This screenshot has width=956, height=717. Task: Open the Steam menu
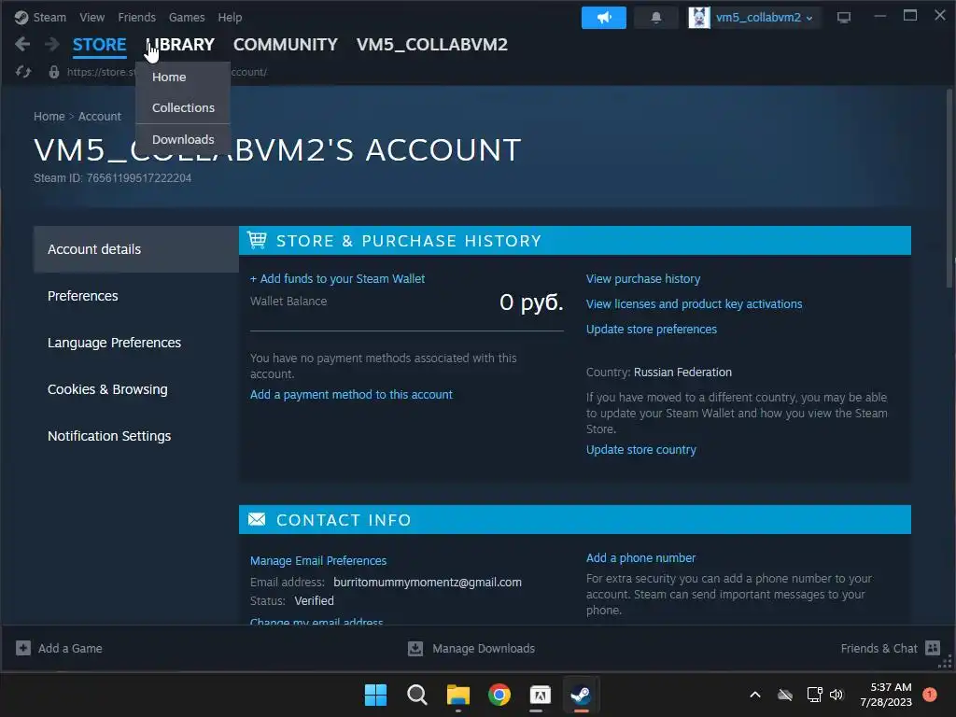click(x=49, y=17)
